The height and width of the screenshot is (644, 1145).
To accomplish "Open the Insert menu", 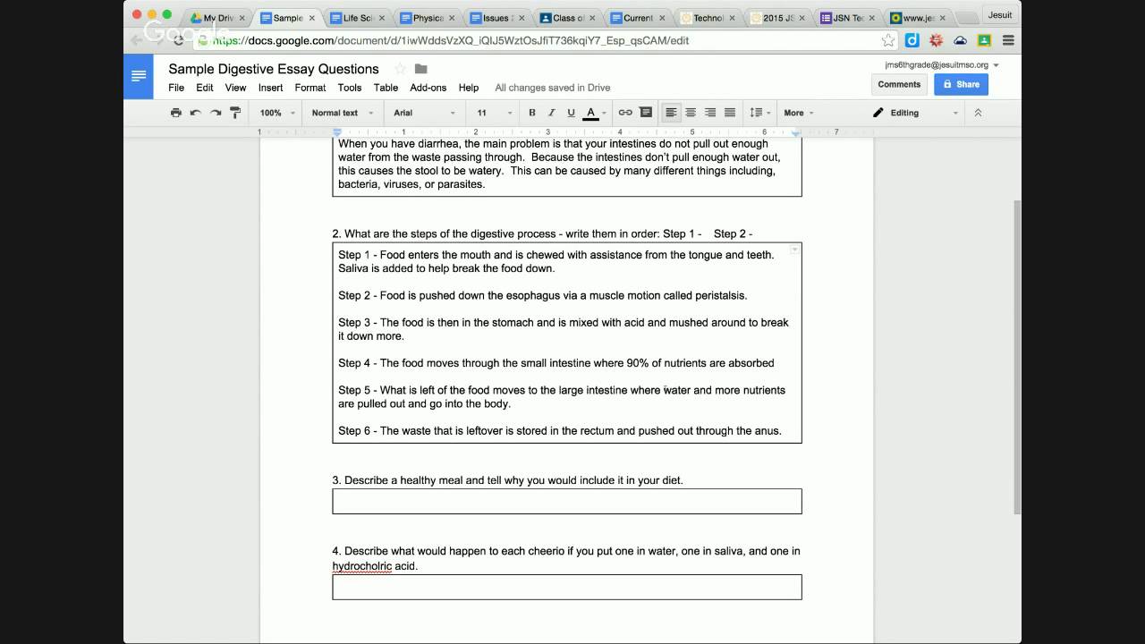I will pos(270,88).
